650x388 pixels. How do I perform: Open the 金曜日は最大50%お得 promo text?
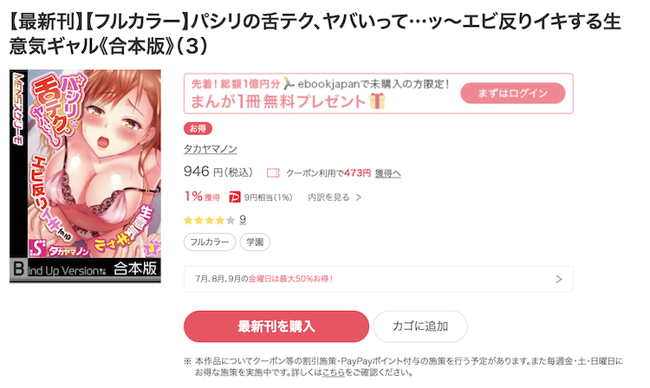290,279
